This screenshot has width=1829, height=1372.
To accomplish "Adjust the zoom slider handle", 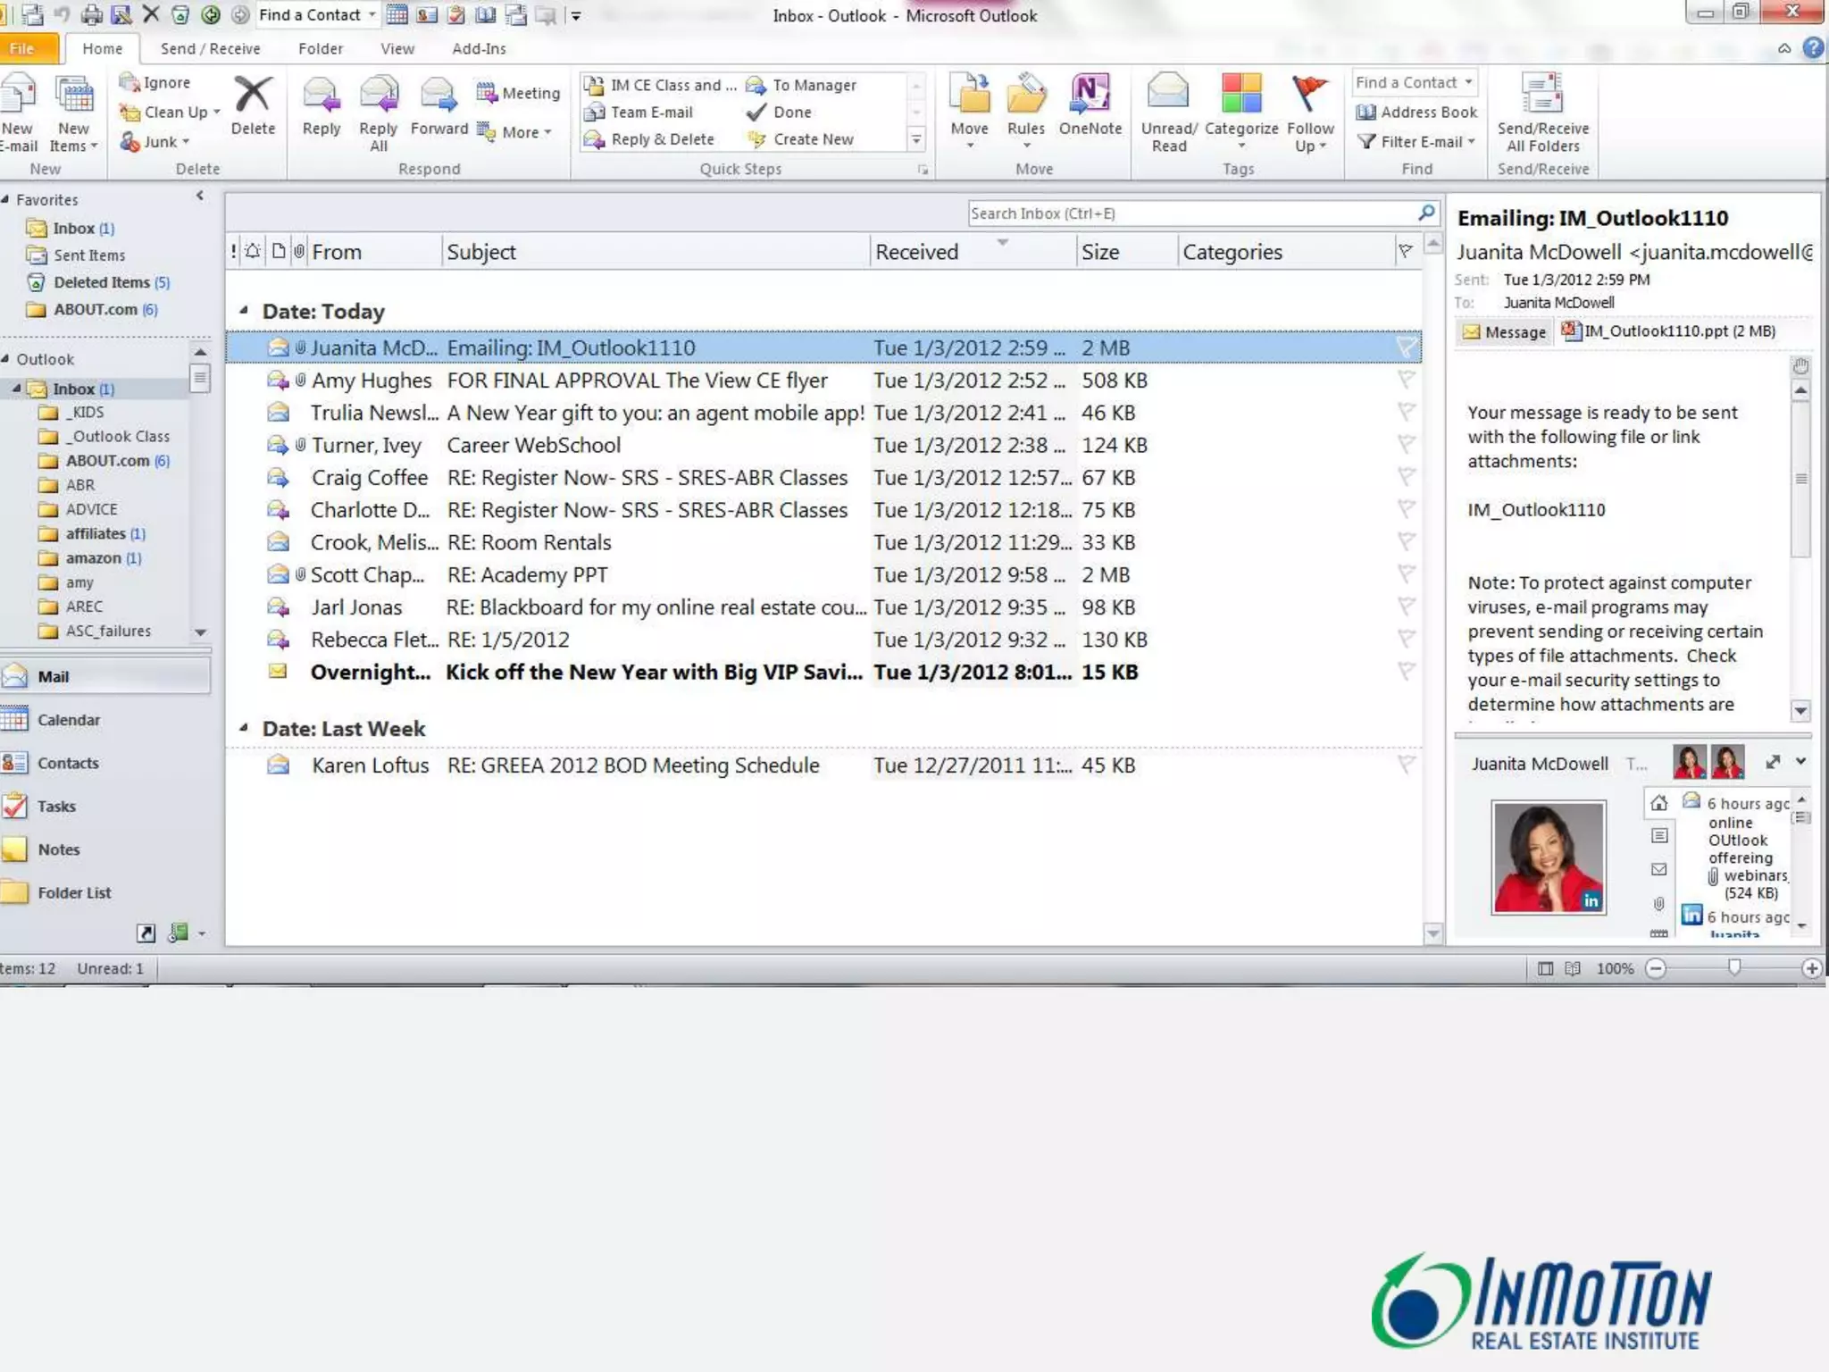I will point(1733,967).
